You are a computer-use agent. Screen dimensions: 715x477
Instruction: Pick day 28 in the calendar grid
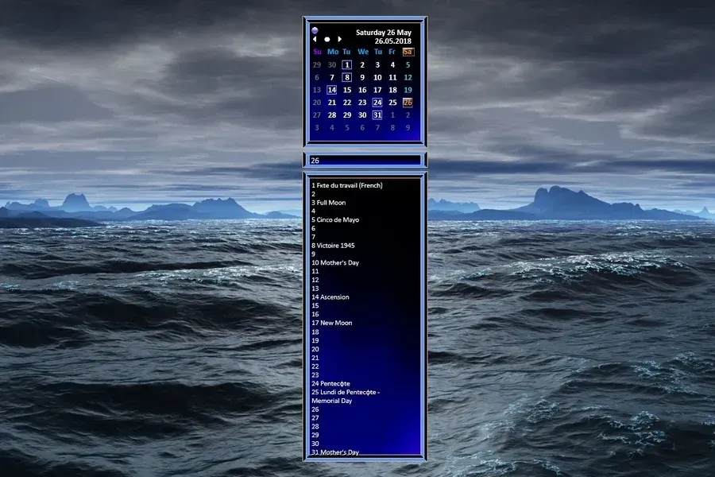click(332, 115)
